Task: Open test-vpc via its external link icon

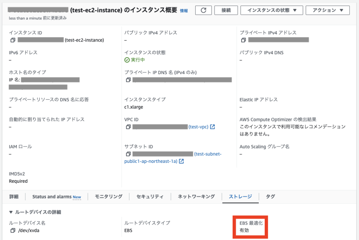Action: point(213,127)
